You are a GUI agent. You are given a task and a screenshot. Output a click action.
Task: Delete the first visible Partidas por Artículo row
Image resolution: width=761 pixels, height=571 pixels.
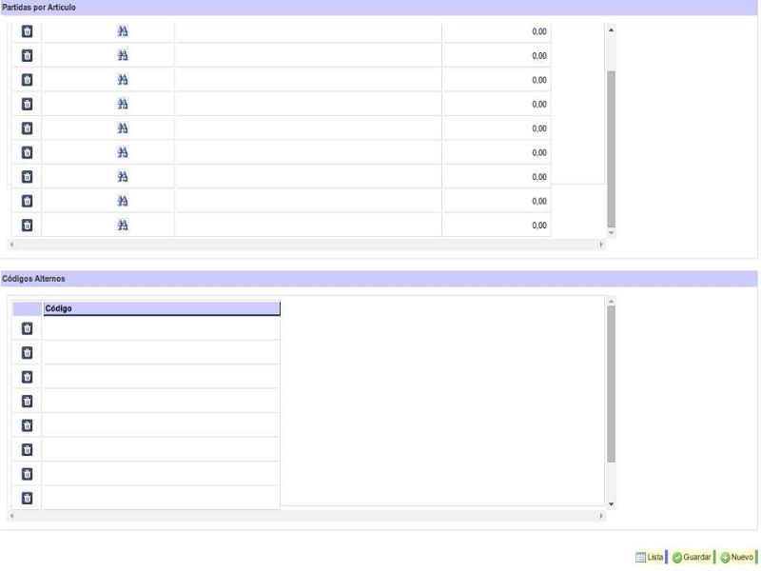pyautogui.click(x=27, y=31)
